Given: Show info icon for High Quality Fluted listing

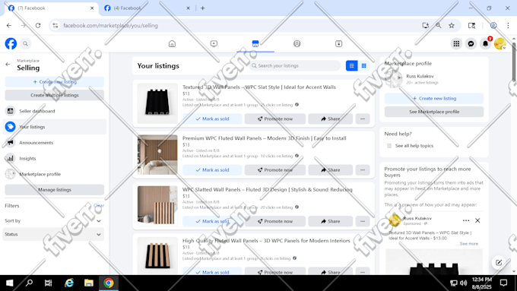Looking at the screenshot, I should [294, 258].
